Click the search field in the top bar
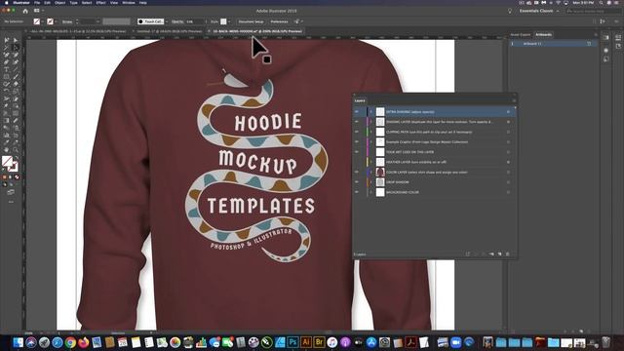624x351 pixels. (x=593, y=11)
